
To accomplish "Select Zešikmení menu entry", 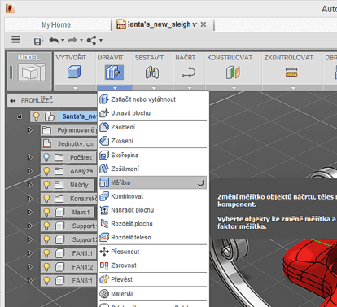I will pyautogui.click(x=153, y=169).
